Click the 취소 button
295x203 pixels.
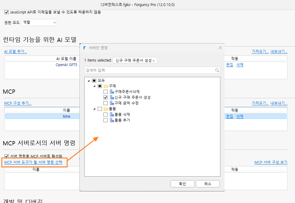208,184
